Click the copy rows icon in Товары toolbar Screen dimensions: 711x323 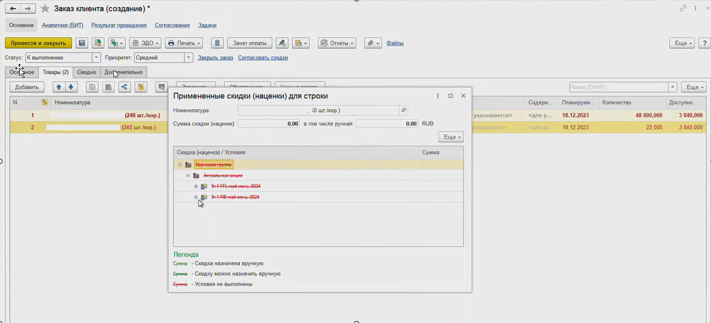(x=92, y=87)
